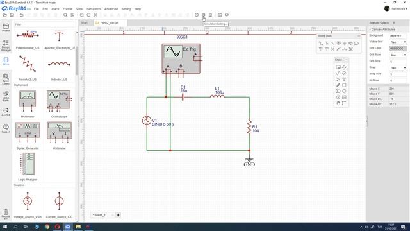Select the Image tool in Drawing Tools
This screenshot has width=410, height=231.
tap(338, 67)
